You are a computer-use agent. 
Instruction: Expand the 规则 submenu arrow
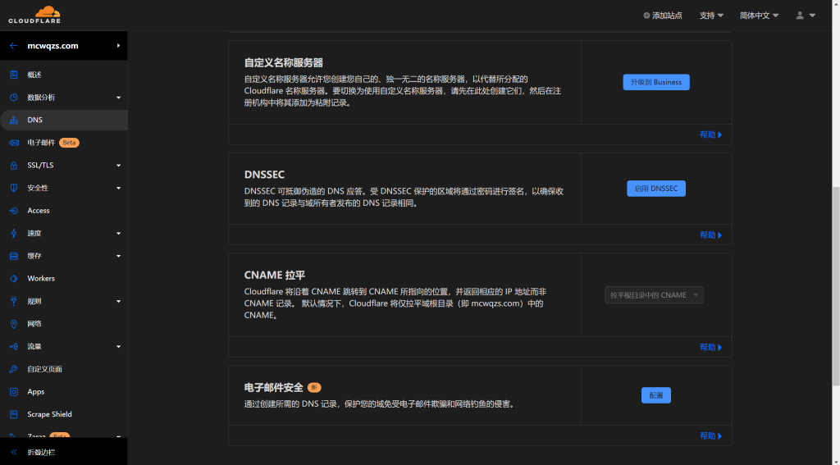[x=118, y=301]
